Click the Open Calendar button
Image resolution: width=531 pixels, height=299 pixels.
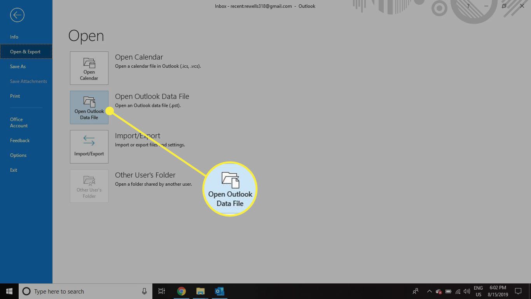89,68
